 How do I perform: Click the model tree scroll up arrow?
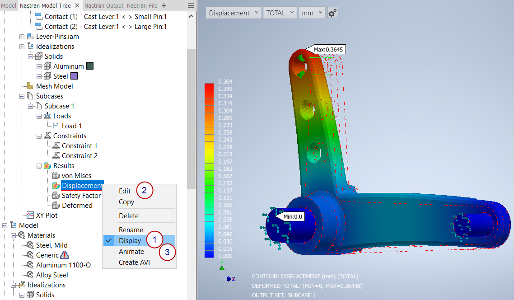coord(191,16)
